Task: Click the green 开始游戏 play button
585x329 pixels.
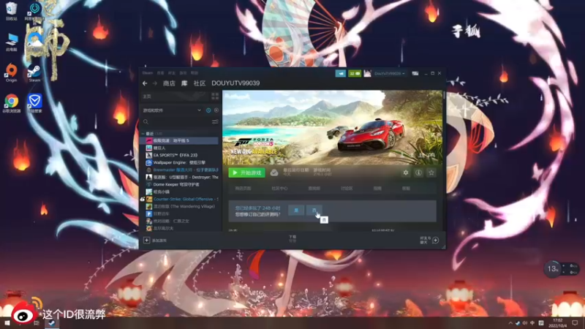Action: [x=247, y=173]
